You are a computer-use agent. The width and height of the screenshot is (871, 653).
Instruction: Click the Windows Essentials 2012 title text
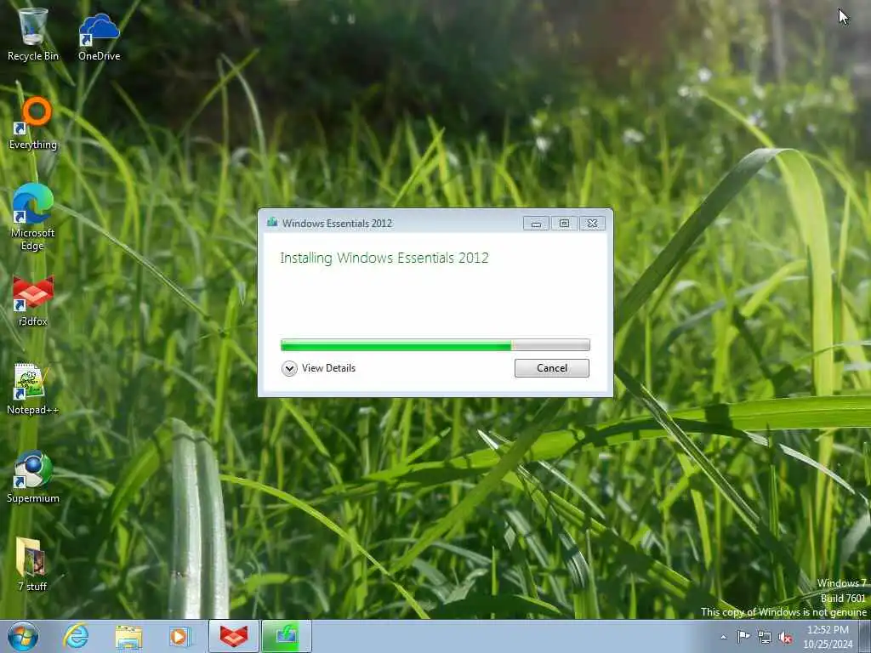[337, 224]
